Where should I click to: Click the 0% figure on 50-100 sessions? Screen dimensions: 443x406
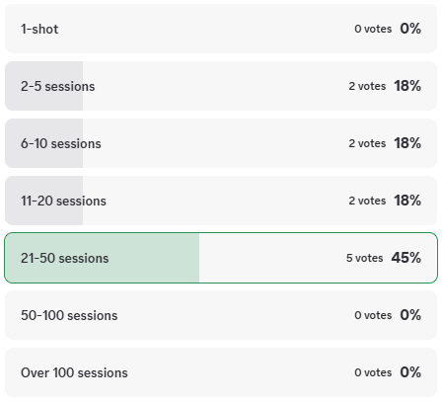point(410,315)
